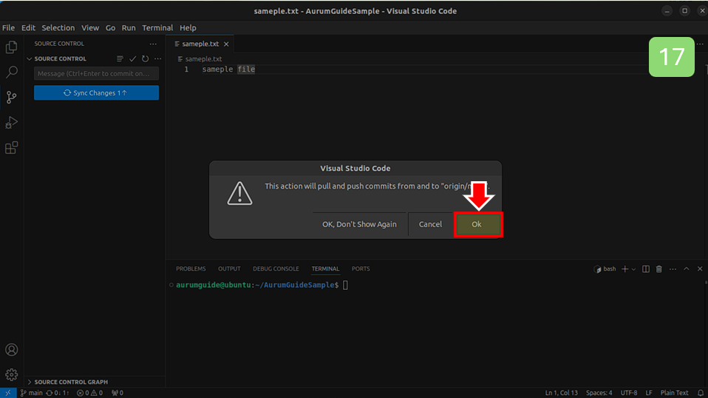Viewport: 708px width, 398px height.
Task: Open the Selection menu
Action: pyautogui.click(x=58, y=27)
